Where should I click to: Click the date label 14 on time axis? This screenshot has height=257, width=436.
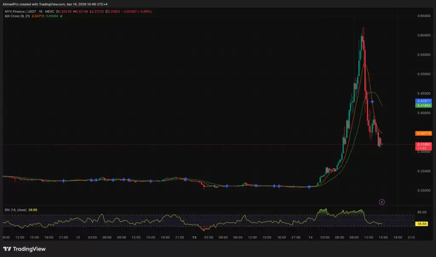point(310,237)
